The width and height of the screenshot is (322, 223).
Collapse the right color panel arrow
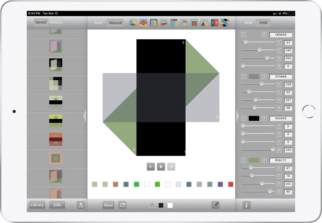click(x=238, y=116)
